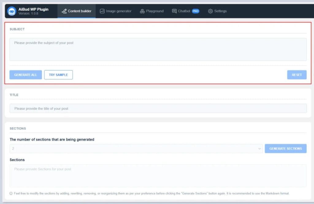
Task: Click the Generate Sections button
Action: coord(285,149)
